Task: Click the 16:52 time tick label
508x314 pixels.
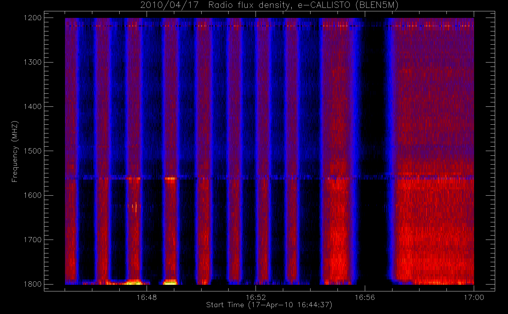Action: [256, 297]
